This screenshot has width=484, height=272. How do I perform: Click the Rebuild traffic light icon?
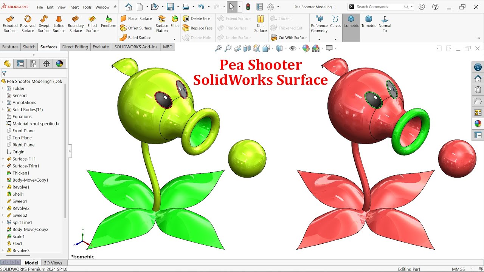pos(248,7)
